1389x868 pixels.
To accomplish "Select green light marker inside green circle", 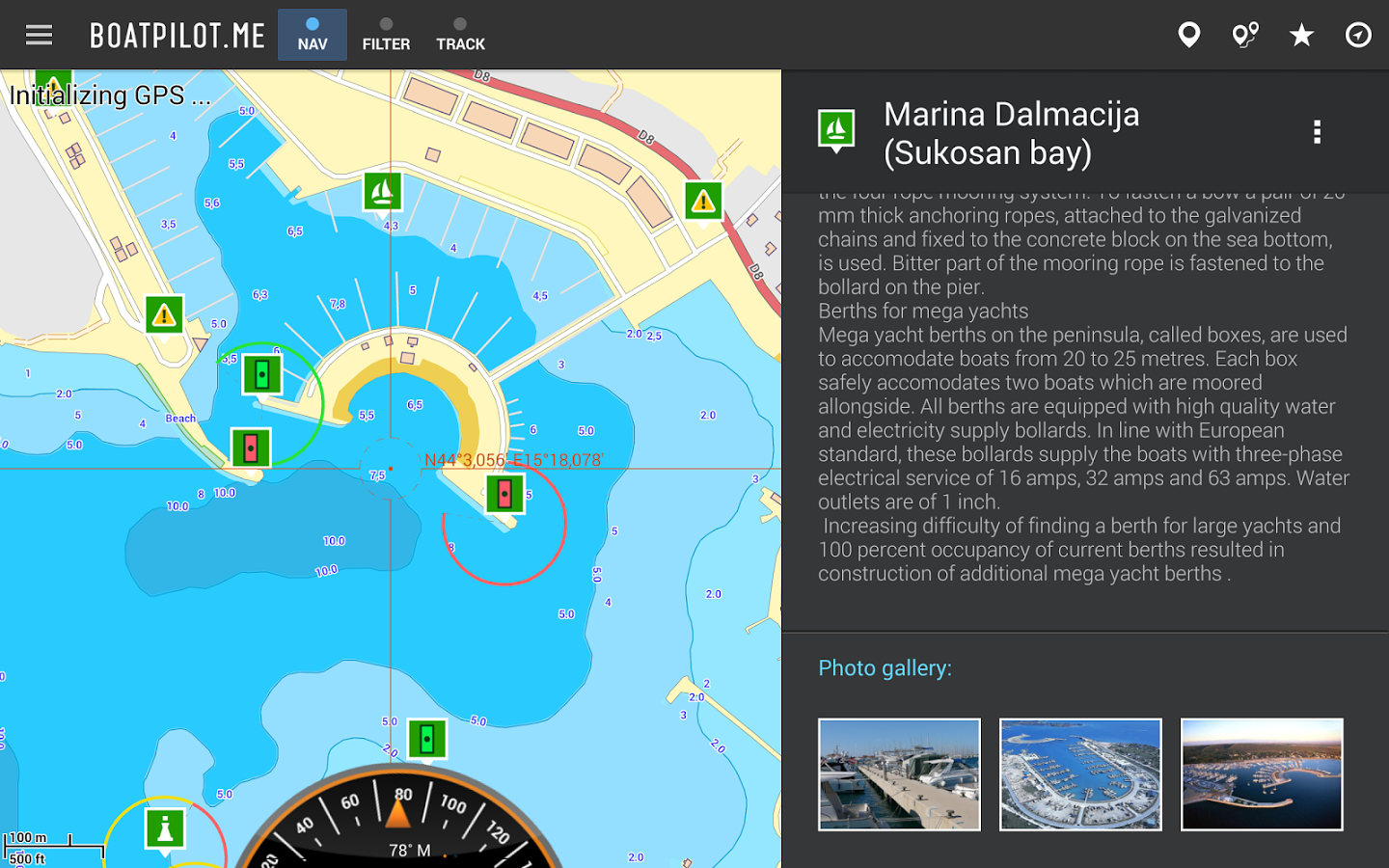I will click(x=261, y=374).
